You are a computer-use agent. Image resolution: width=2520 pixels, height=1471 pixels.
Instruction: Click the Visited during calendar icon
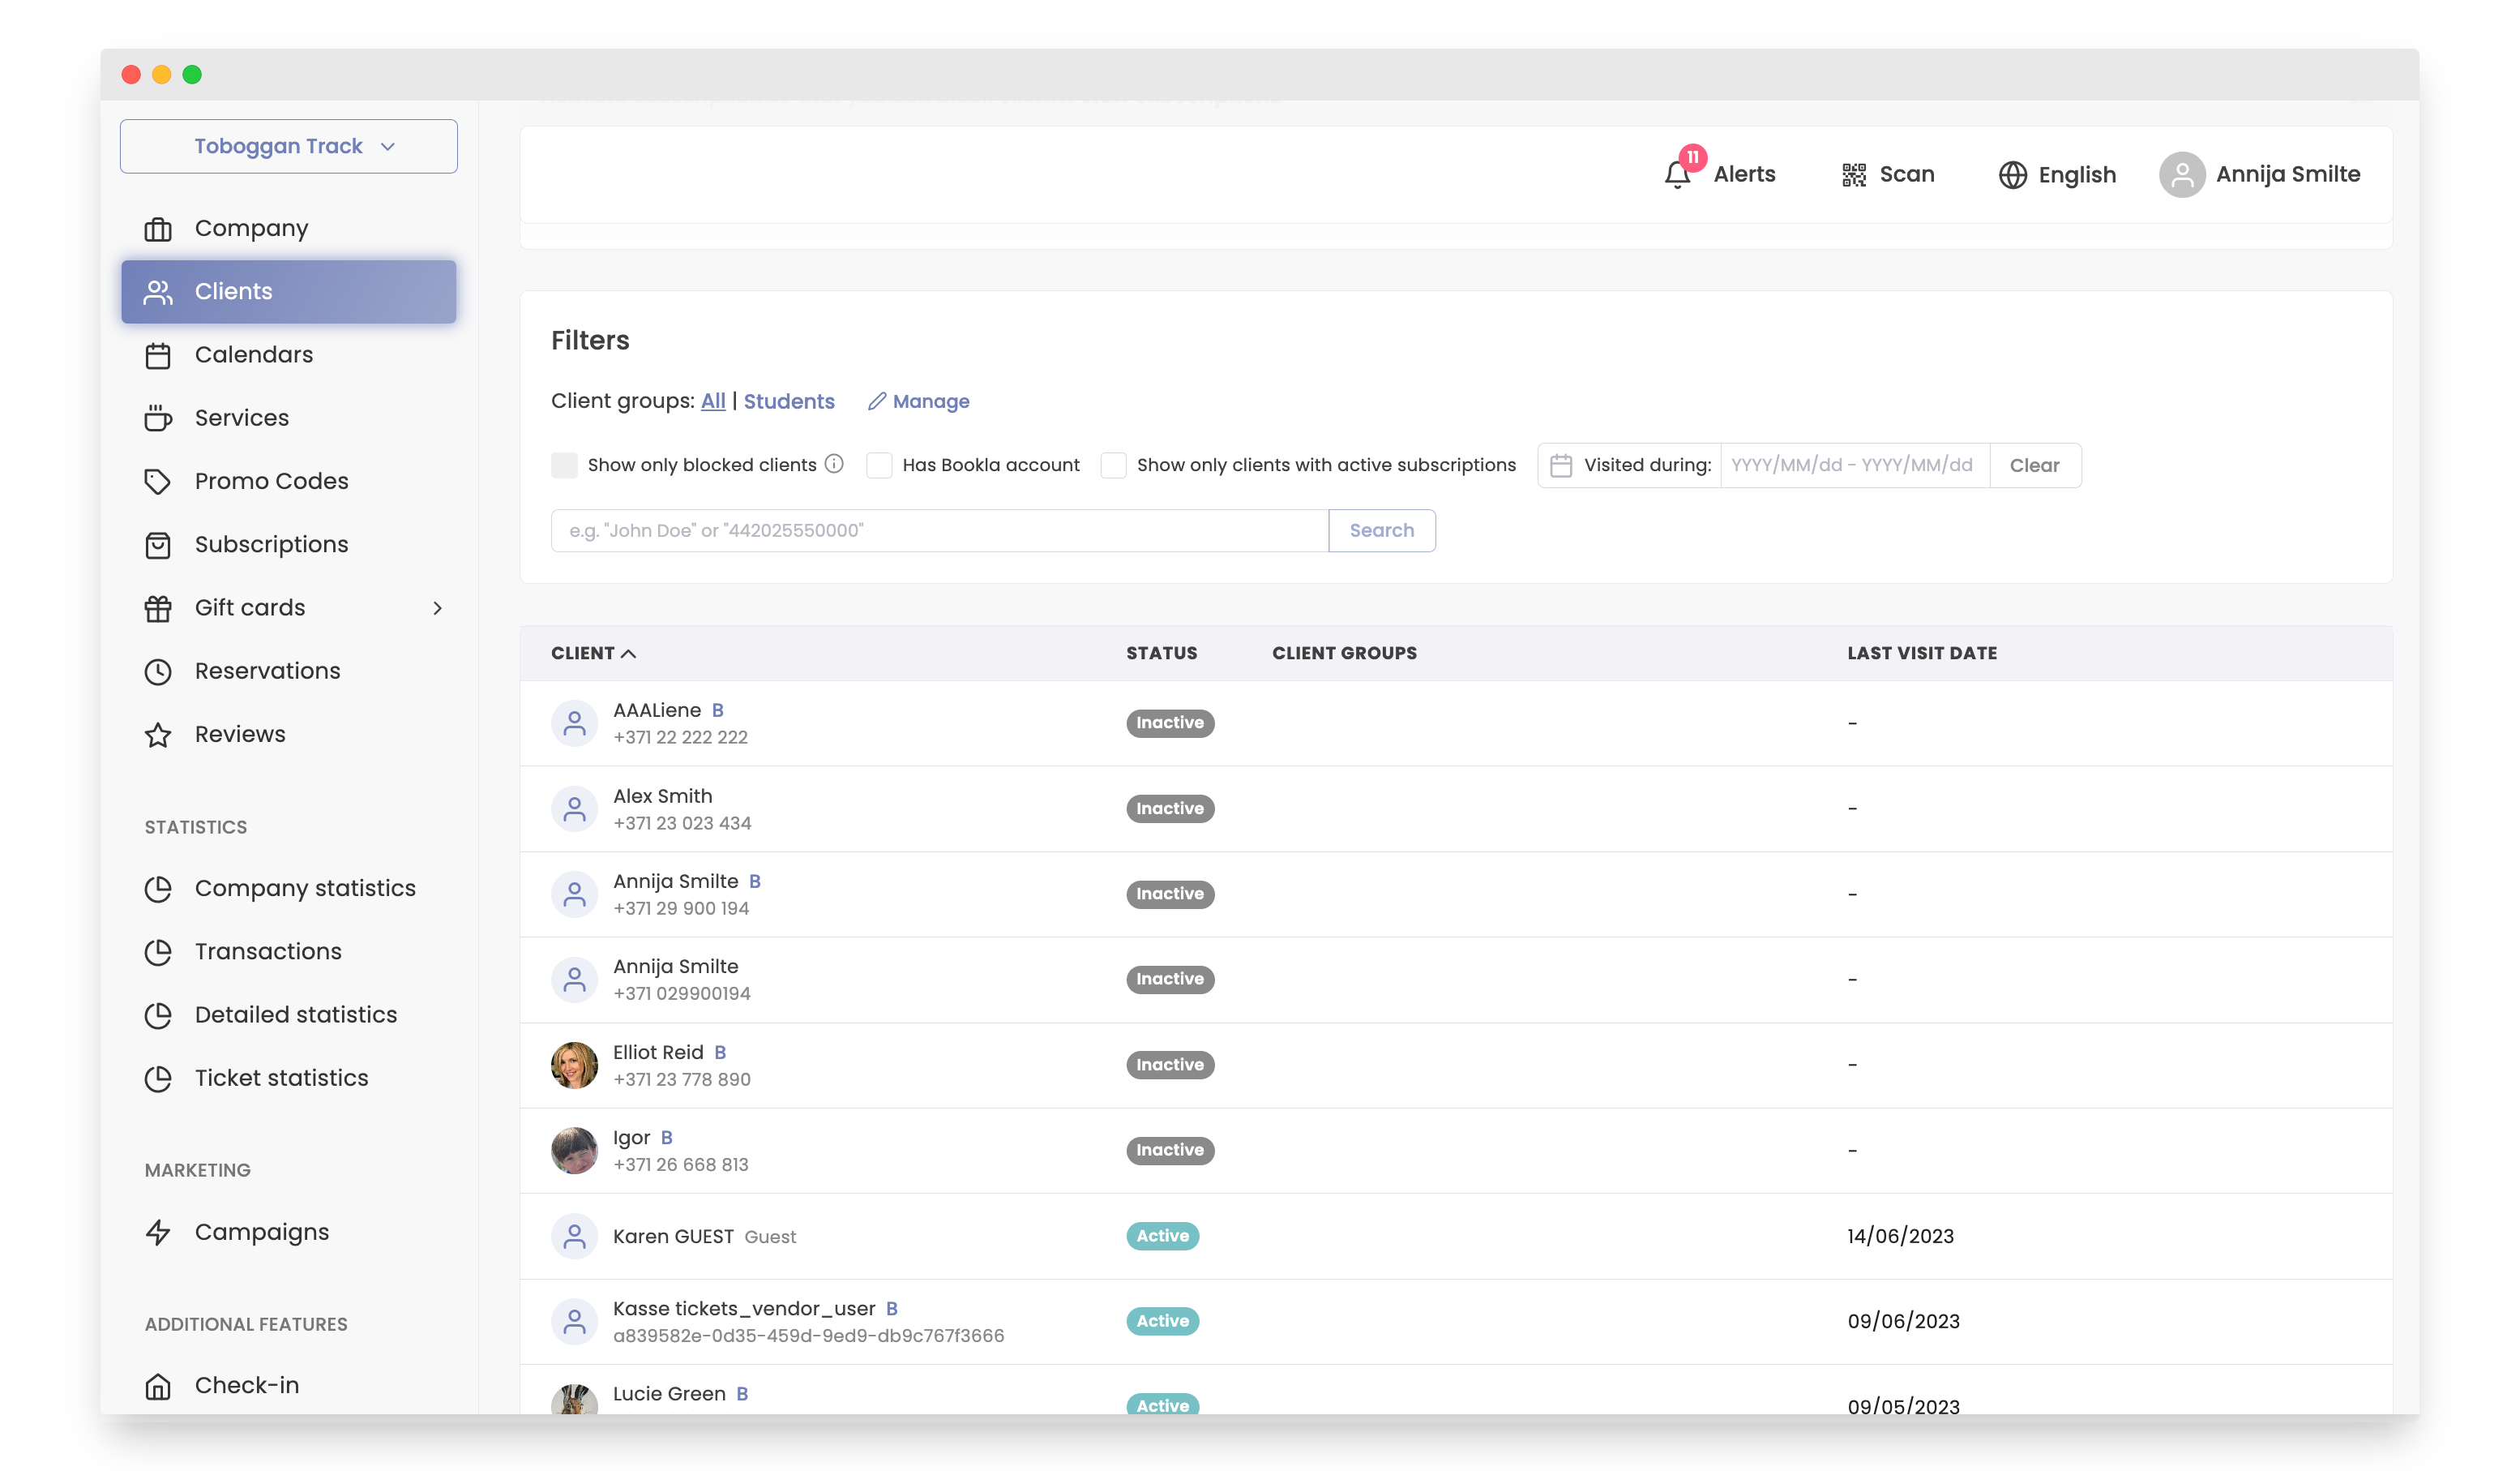(1560, 465)
